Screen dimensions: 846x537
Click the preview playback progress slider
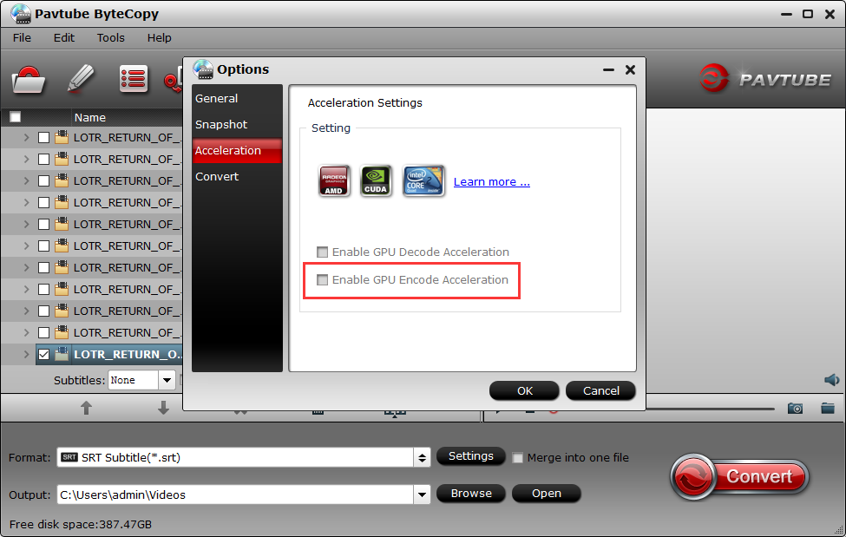[710, 409]
